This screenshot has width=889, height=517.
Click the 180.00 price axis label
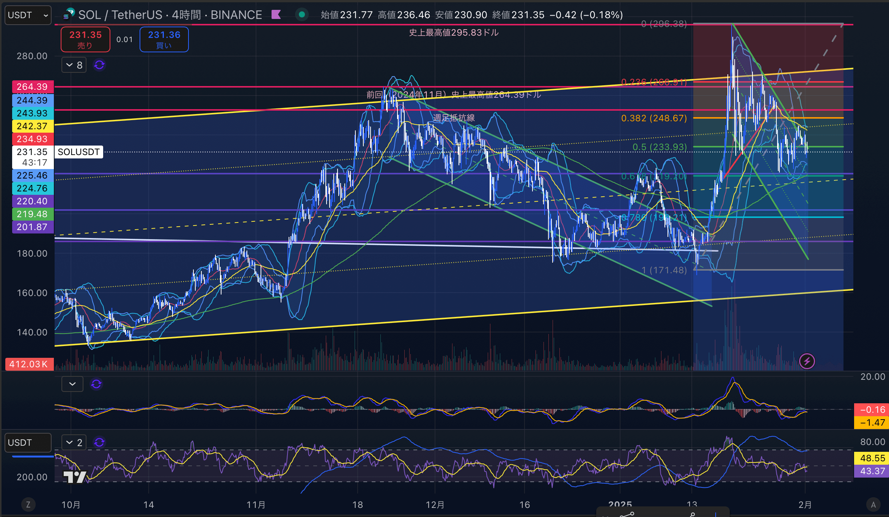tap(32, 254)
